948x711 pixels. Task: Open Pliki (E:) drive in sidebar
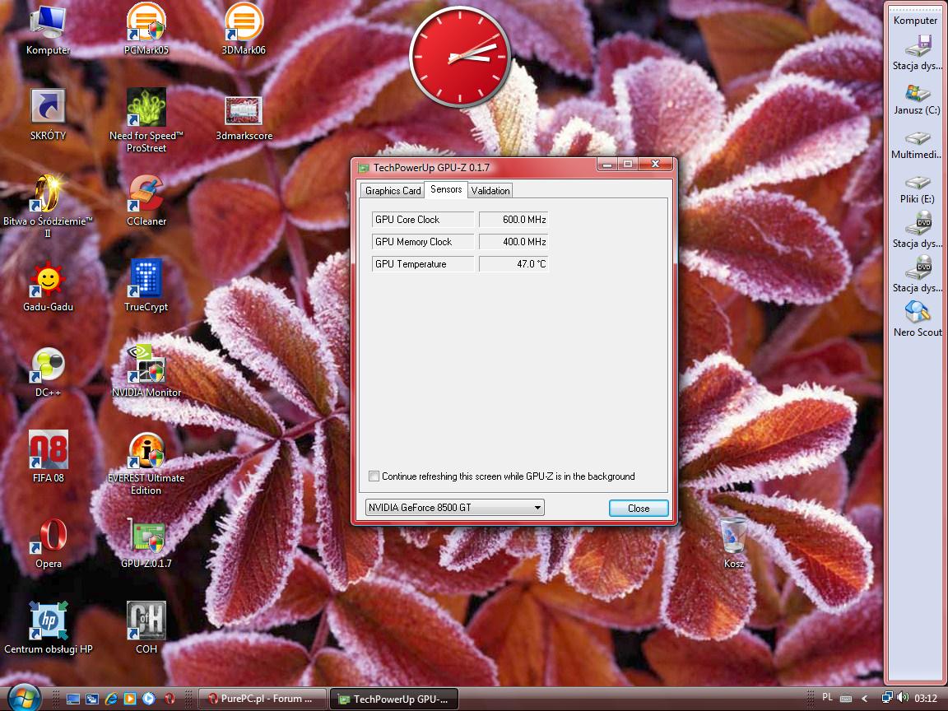point(918,188)
